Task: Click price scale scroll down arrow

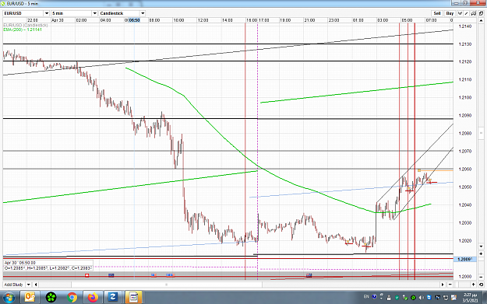Action: tap(481, 246)
